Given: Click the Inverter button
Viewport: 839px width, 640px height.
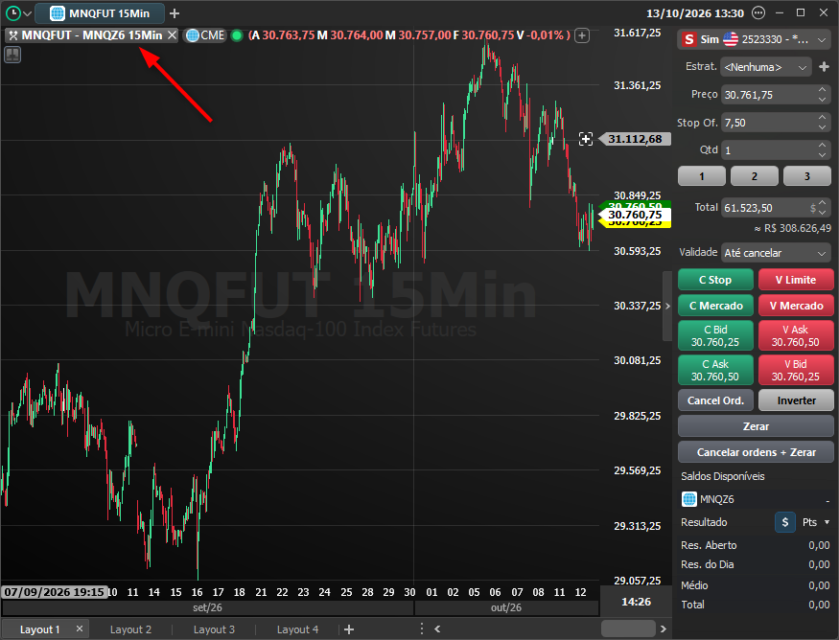Looking at the screenshot, I should (796, 400).
